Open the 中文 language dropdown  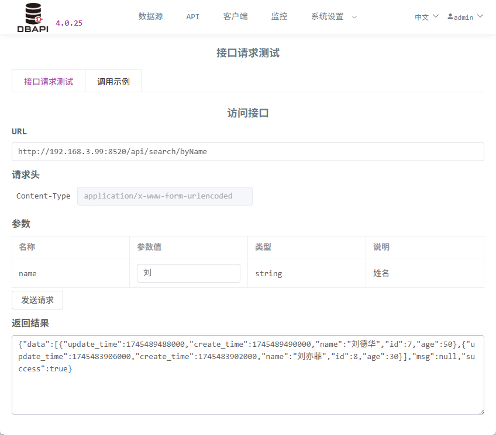(426, 17)
